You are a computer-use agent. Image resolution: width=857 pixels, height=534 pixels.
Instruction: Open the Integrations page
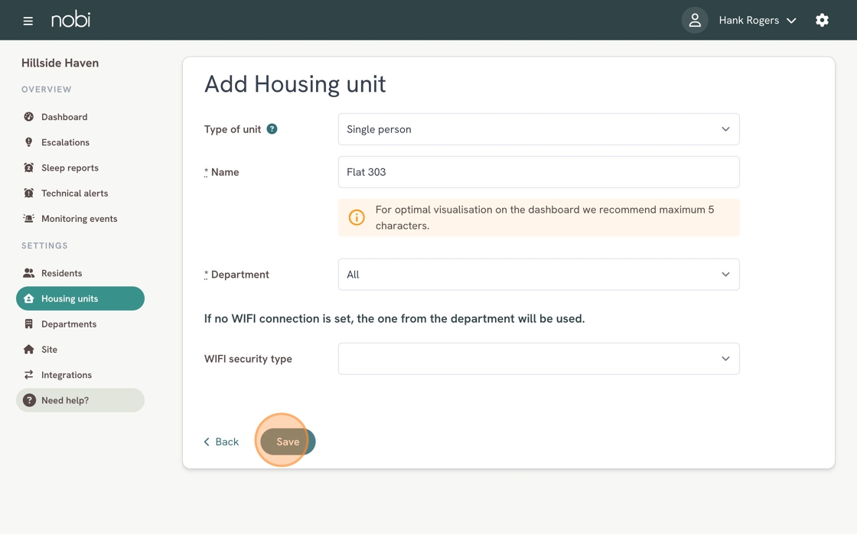tap(66, 374)
